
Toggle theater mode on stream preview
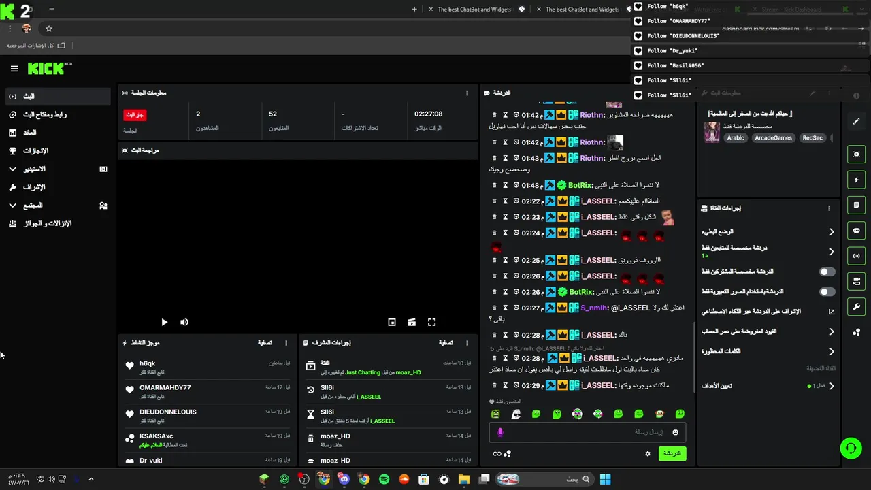point(412,322)
